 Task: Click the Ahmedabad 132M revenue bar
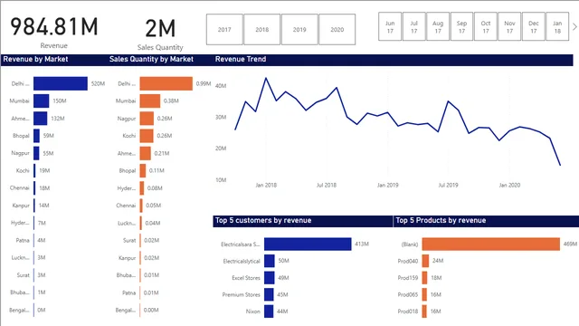coord(40,119)
